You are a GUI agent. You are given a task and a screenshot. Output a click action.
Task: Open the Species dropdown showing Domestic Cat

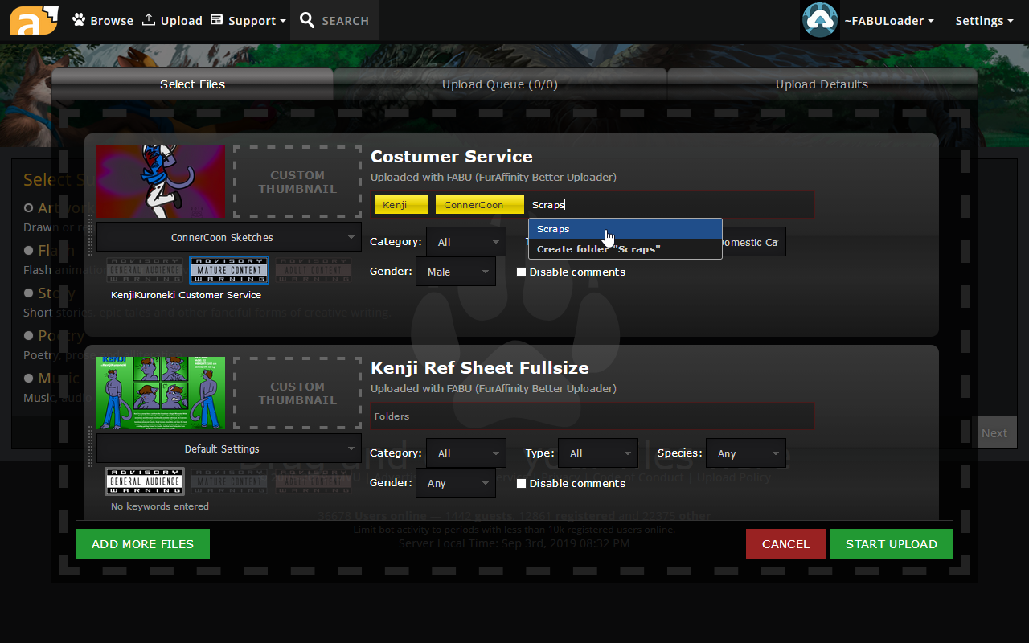pos(753,242)
